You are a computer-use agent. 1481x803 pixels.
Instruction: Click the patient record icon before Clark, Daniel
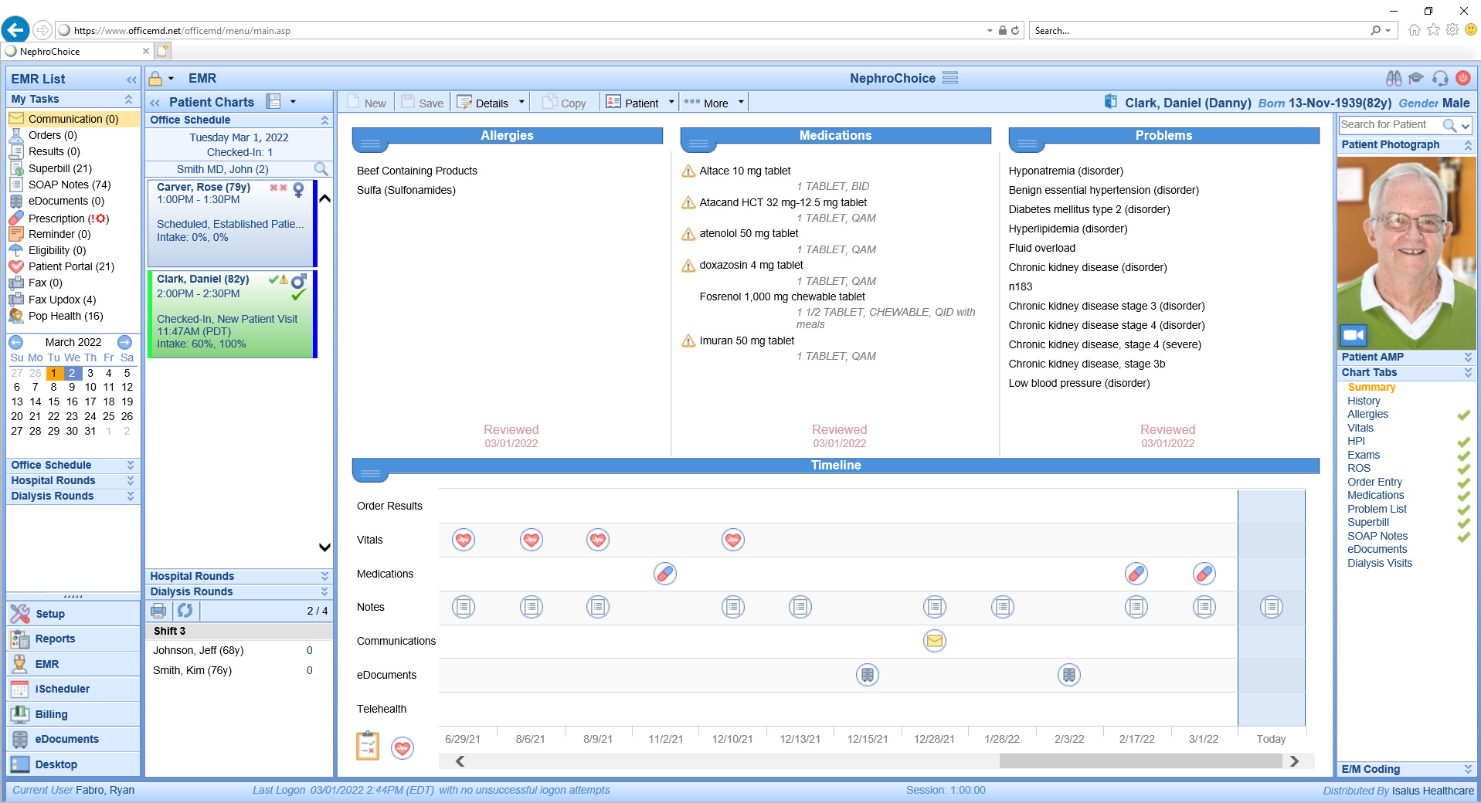[1111, 102]
